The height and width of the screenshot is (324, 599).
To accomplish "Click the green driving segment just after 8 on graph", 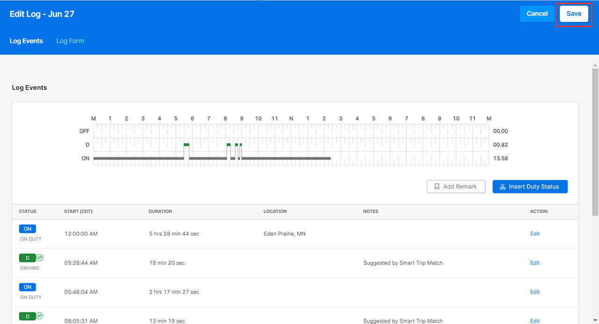I will 229,145.
